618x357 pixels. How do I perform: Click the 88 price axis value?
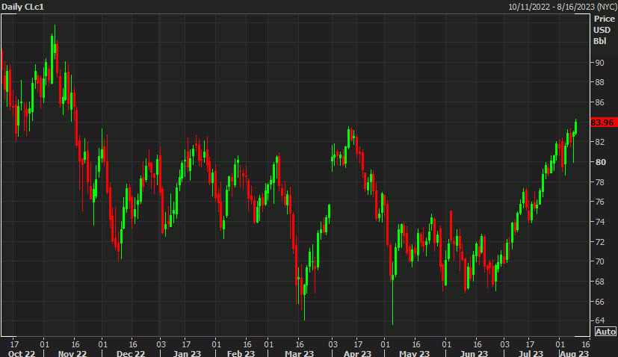click(x=599, y=82)
